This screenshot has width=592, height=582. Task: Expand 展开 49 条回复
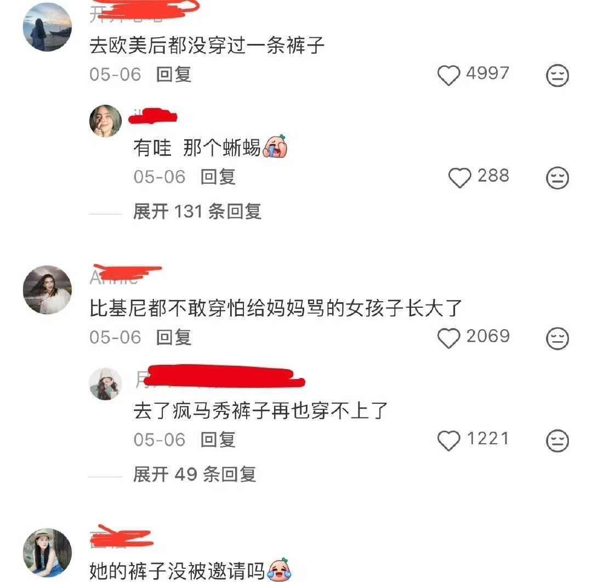pyautogui.click(x=195, y=474)
